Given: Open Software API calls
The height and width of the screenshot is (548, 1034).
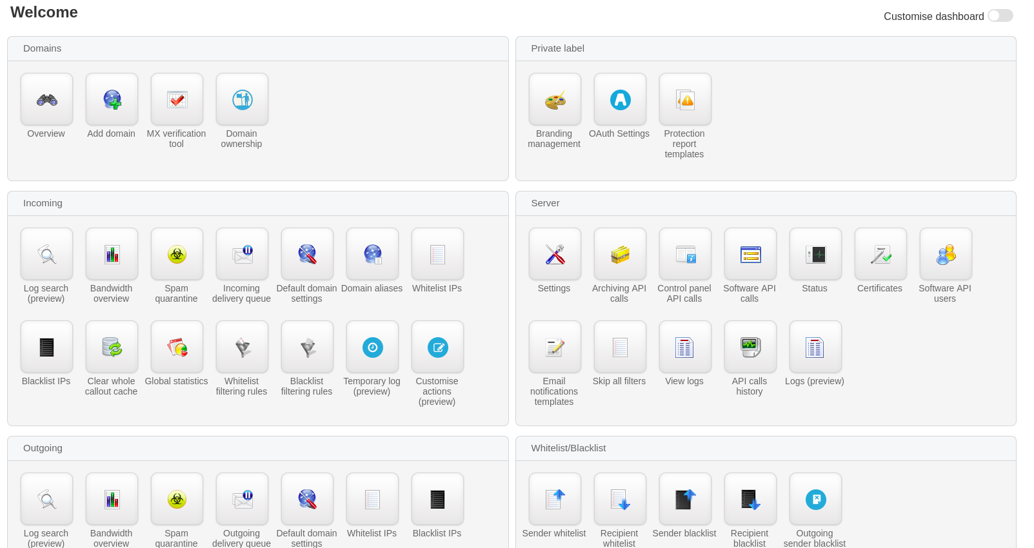Looking at the screenshot, I should point(750,254).
